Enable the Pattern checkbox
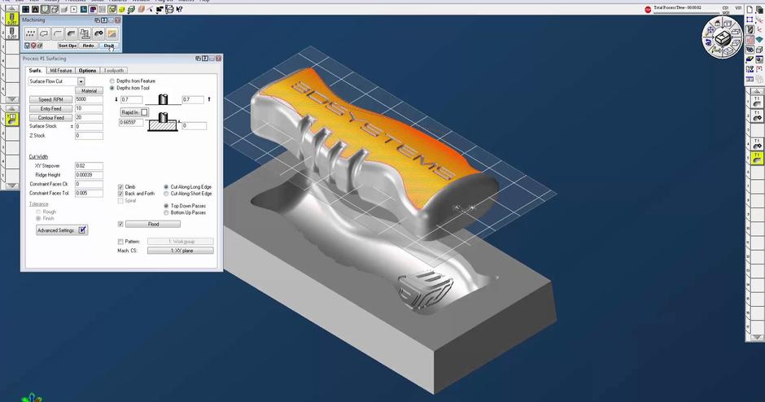Screen dimensions: 765x402 point(120,242)
